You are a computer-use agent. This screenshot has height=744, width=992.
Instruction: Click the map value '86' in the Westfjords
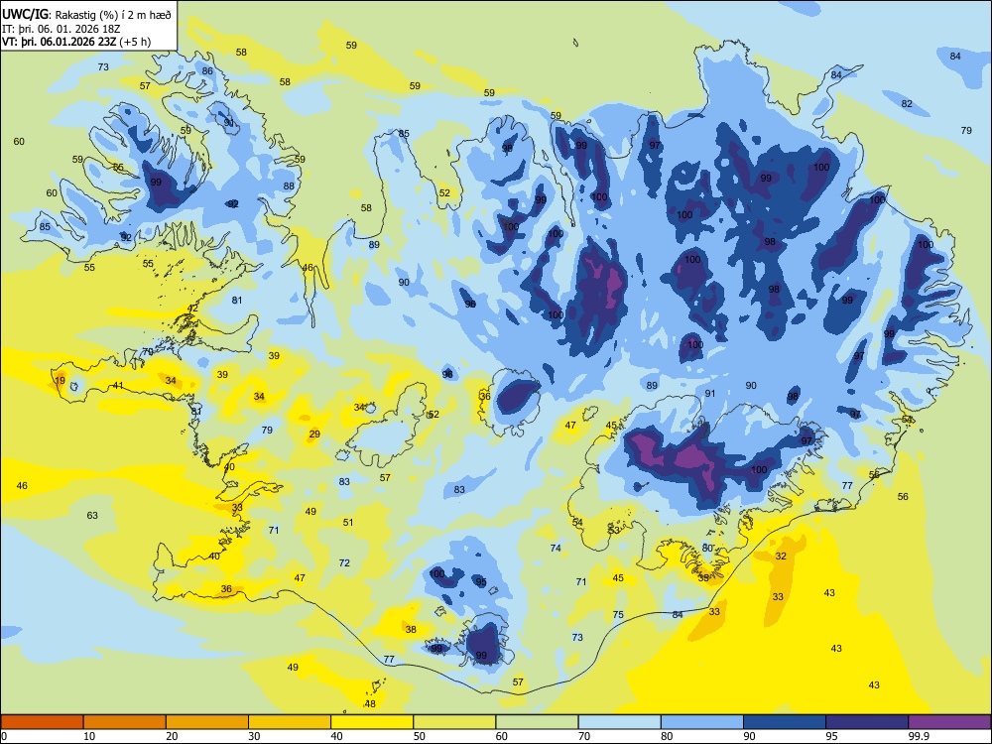point(207,70)
